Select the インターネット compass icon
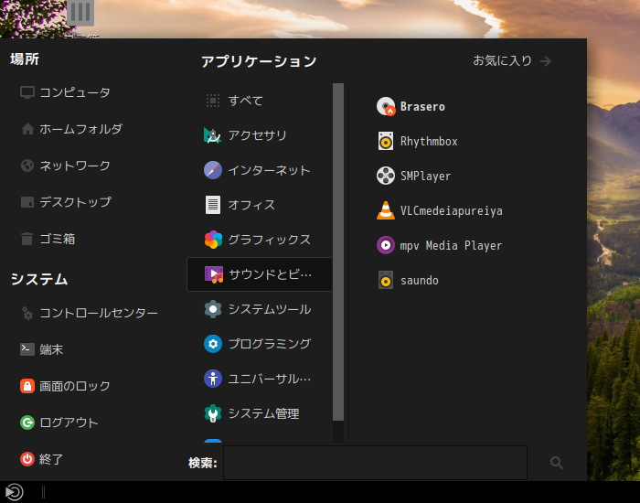 [213, 170]
